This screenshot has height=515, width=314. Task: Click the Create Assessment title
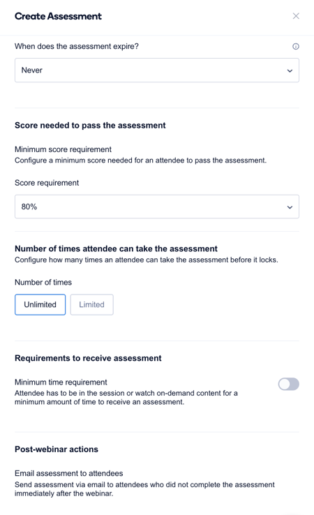click(x=58, y=16)
